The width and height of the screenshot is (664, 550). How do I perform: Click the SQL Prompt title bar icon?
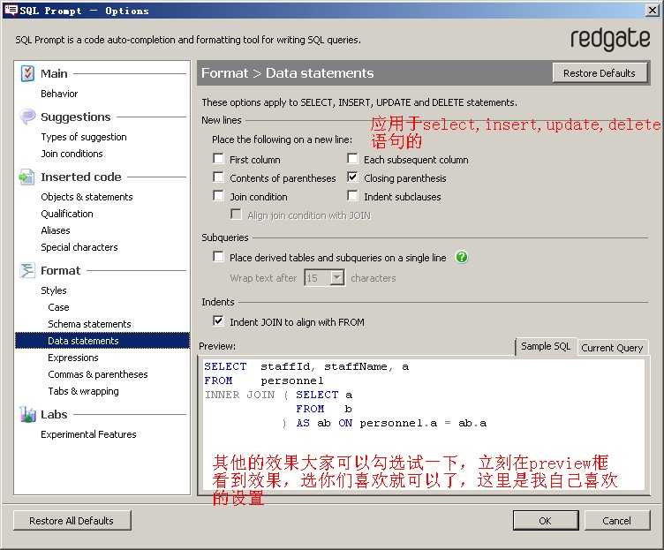(11, 11)
